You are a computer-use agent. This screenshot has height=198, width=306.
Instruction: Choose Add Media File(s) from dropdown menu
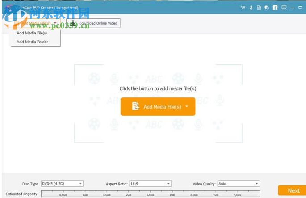click(x=32, y=33)
